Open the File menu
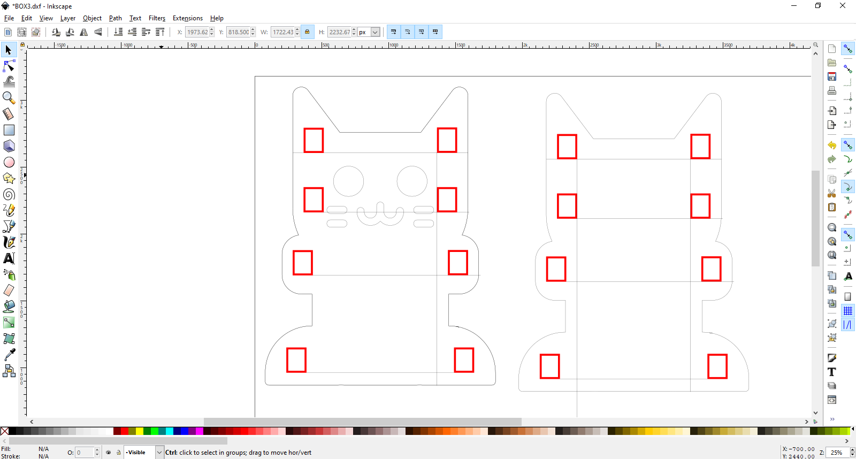 click(x=9, y=18)
